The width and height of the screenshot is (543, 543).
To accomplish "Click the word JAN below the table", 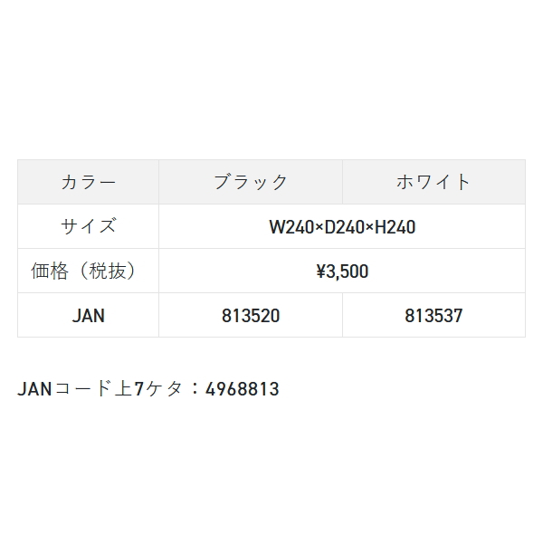I will [34, 390].
